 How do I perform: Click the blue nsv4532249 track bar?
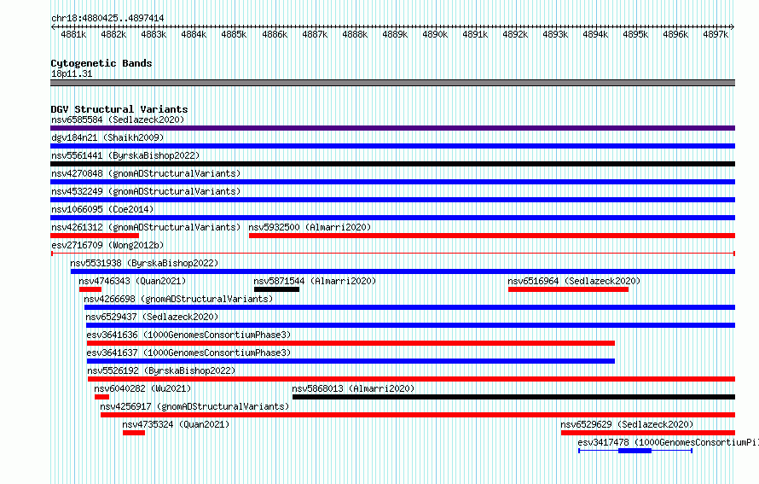(392, 200)
